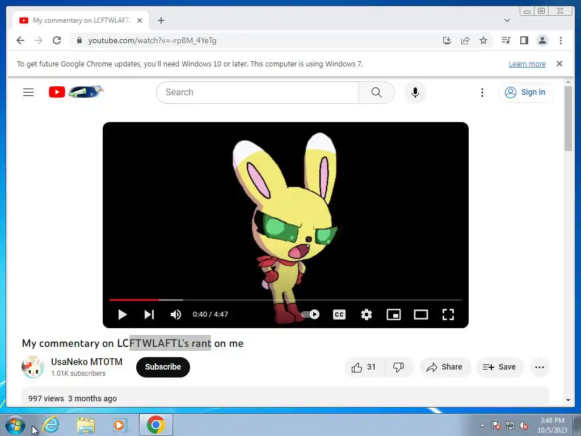
Task: Turn on closed captions
Action: [339, 315]
